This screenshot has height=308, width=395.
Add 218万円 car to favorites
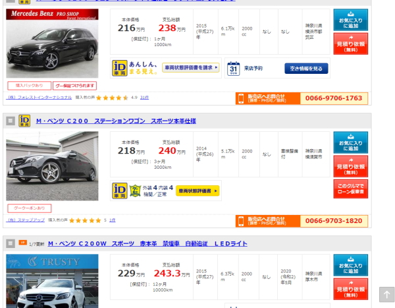click(x=350, y=142)
